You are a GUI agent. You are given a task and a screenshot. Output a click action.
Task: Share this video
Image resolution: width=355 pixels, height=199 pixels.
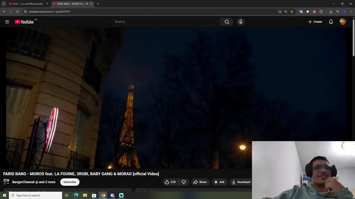click(x=200, y=182)
